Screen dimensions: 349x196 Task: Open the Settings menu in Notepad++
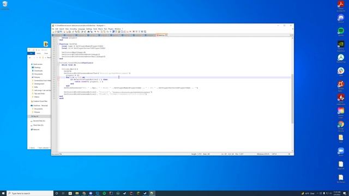89,29
